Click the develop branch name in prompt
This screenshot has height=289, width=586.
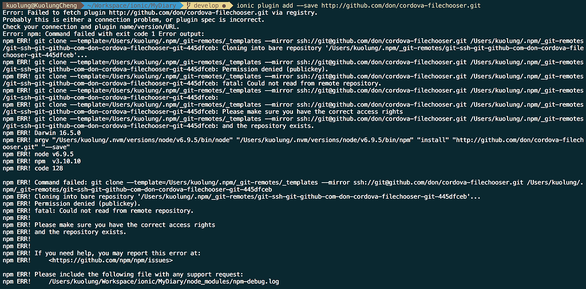click(x=206, y=6)
